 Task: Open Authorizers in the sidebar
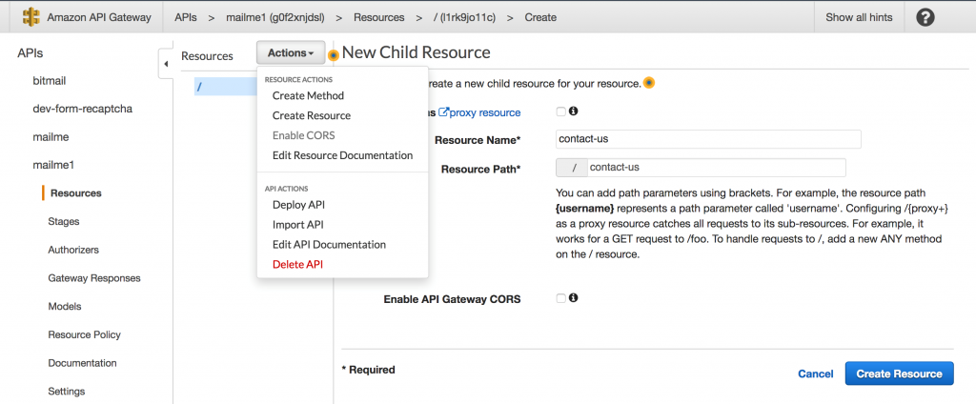coord(73,250)
